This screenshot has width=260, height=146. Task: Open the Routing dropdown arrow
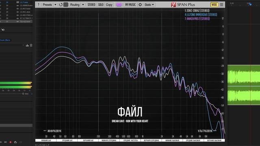(x=83, y=4)
